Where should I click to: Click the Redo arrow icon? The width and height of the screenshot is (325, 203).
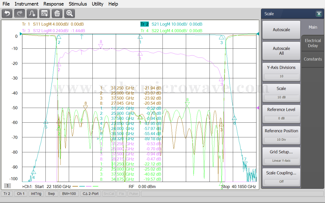pos(20,13)
